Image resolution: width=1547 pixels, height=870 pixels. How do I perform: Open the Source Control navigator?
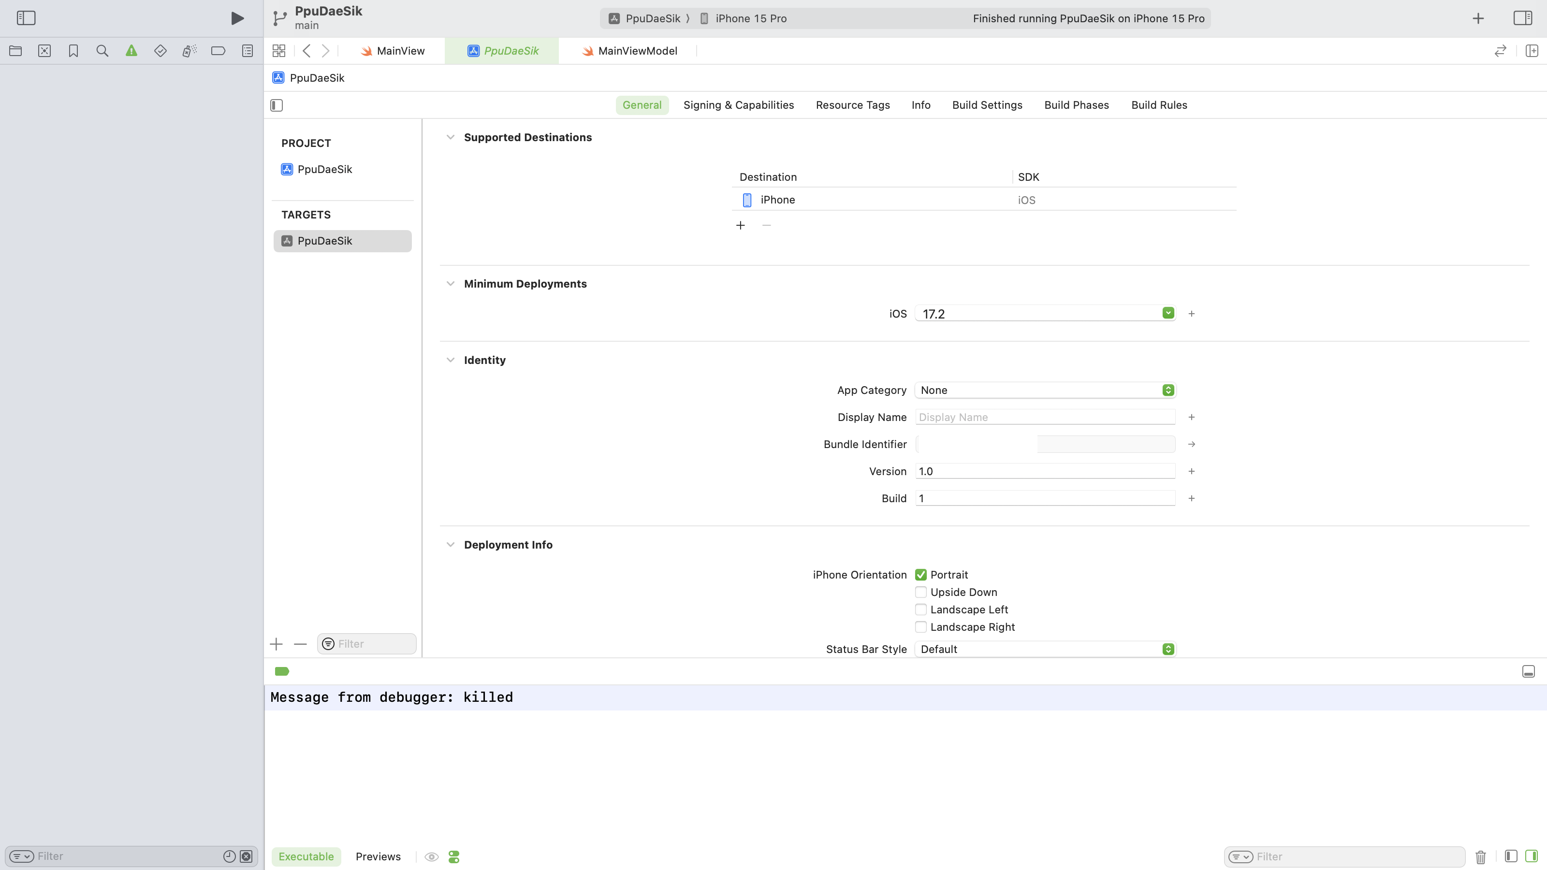click(x=44, y=51)
